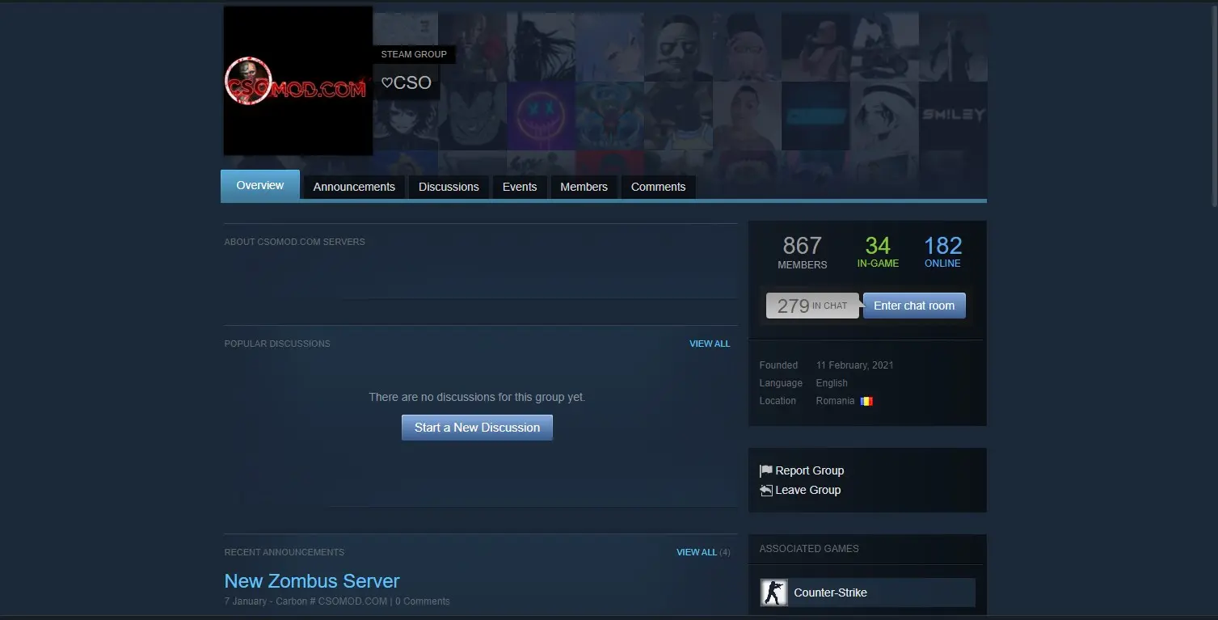Click the Leave Group link
The height and width of the screenshot is (620, 1218).
[808, 490]
